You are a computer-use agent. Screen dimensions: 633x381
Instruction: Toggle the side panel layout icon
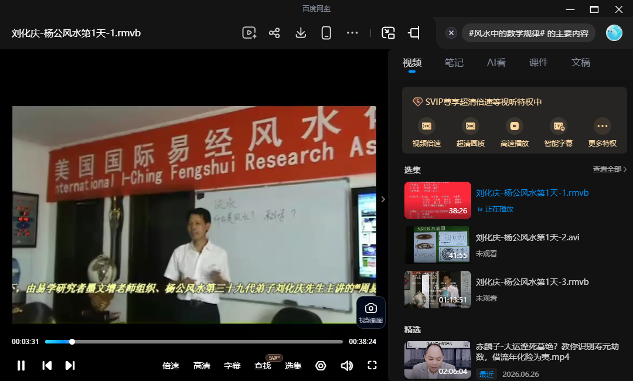[414, 33]
